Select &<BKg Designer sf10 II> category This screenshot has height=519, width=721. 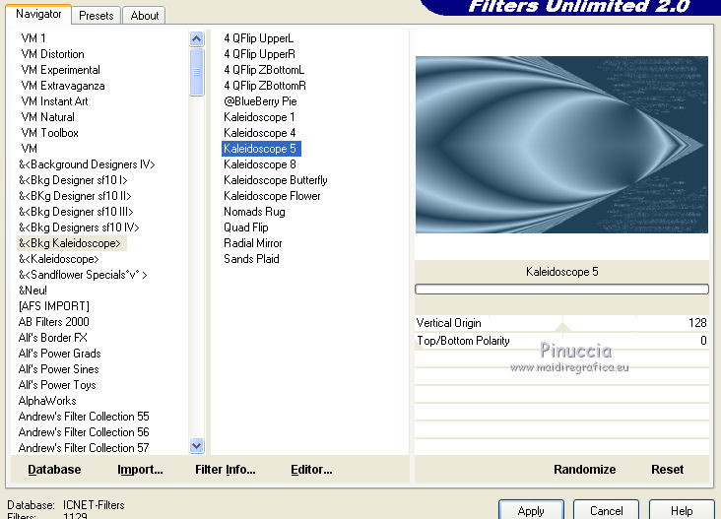pyautogui.click(x=75, y=196)
